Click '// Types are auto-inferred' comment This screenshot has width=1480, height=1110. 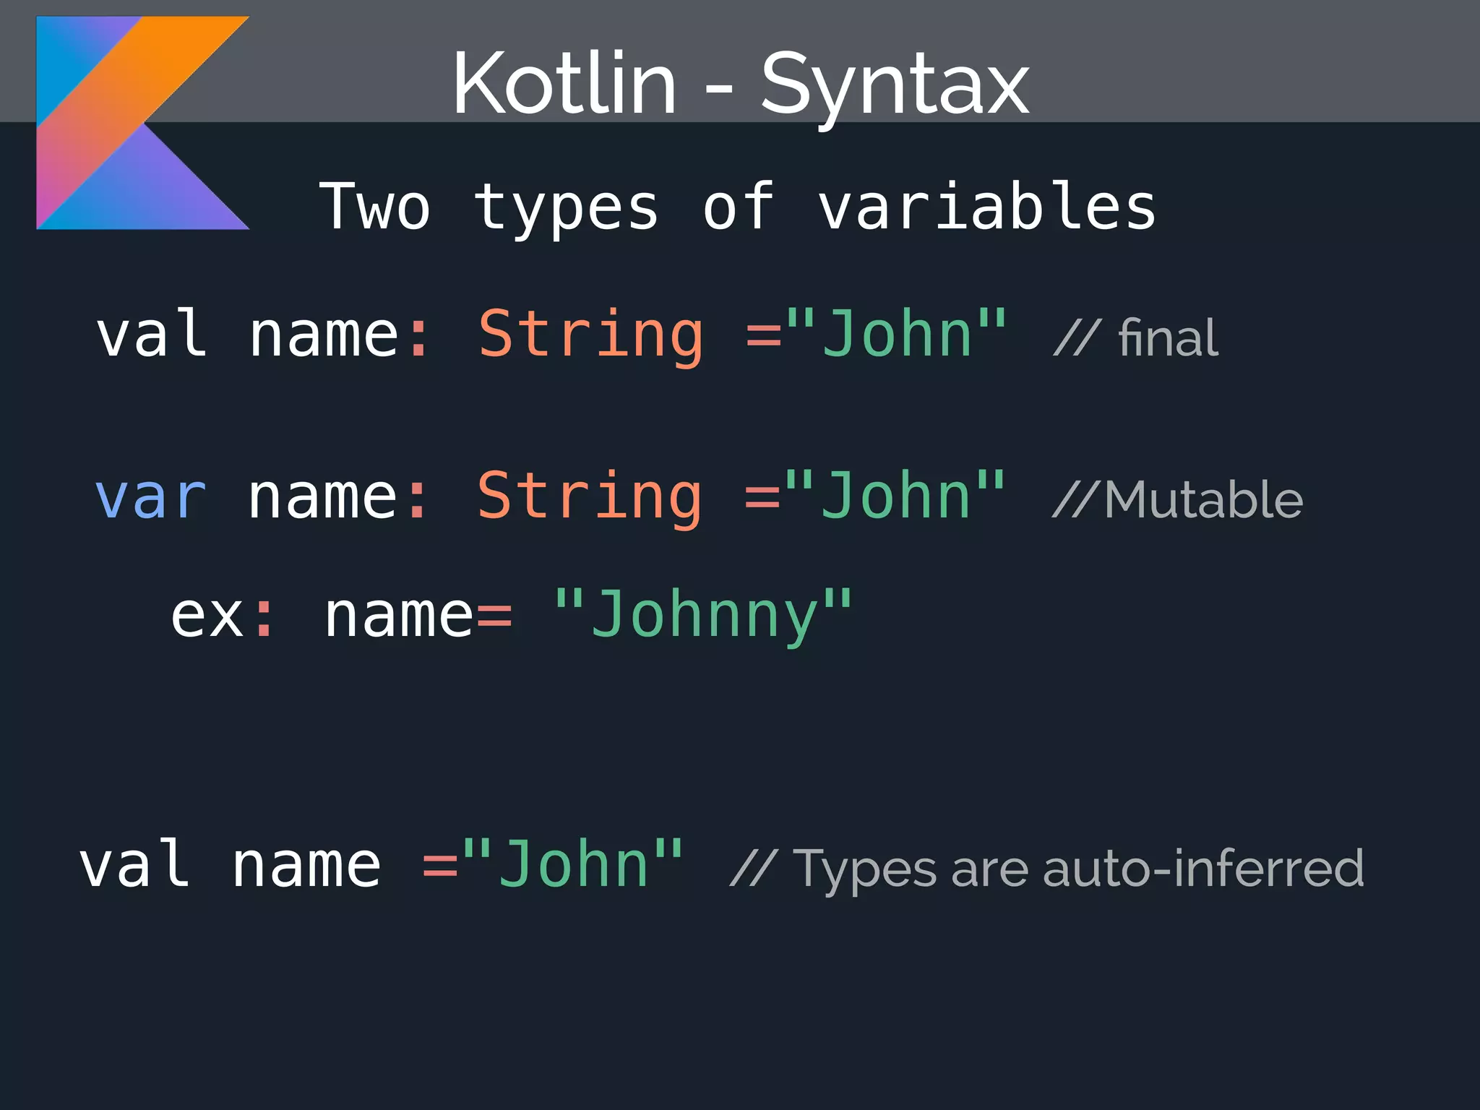(x=1047, y=869)
